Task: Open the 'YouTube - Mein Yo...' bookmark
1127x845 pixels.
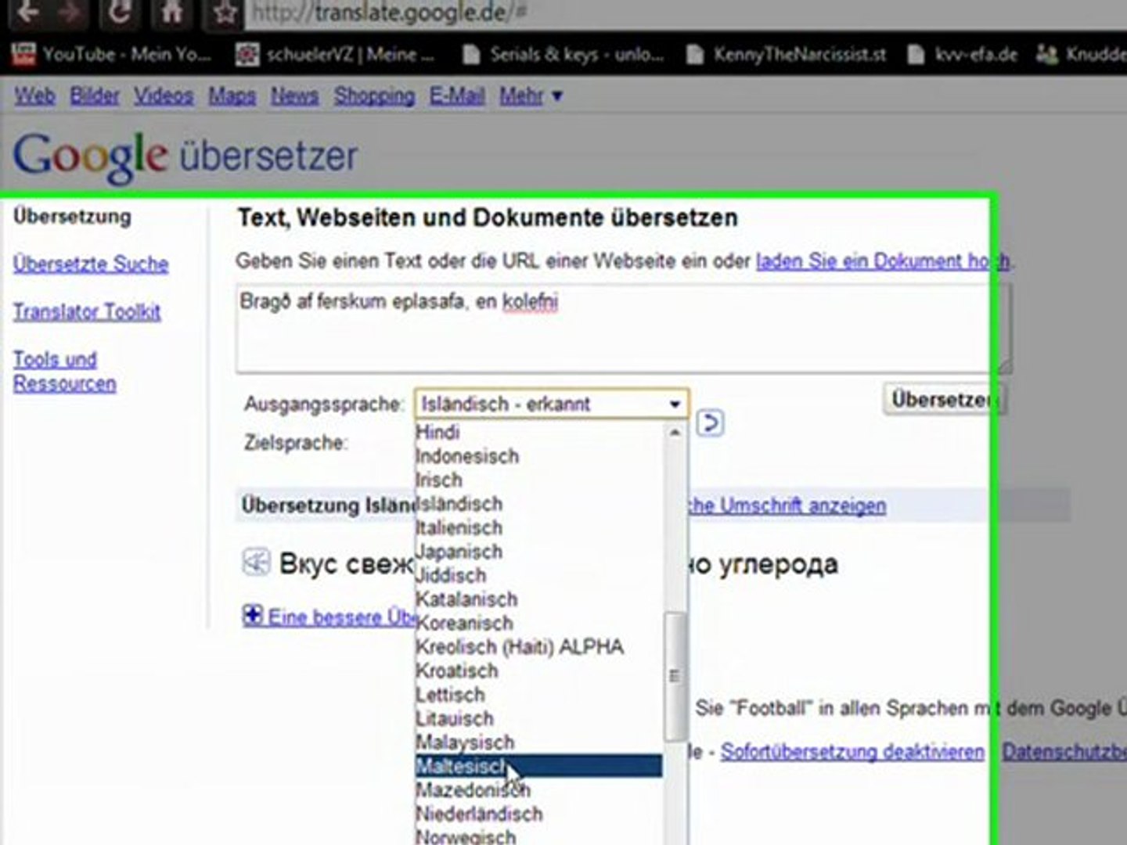Action: coord(112,54)
